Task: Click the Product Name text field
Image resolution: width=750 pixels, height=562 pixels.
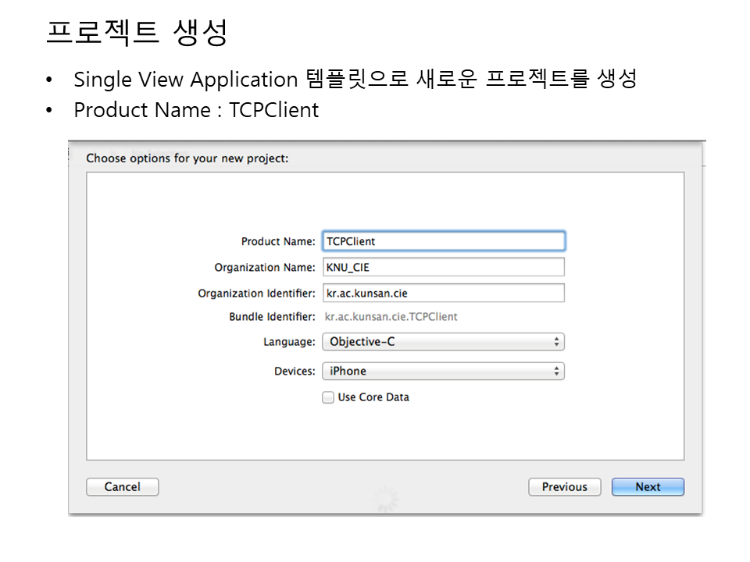Action: [443, 241]
